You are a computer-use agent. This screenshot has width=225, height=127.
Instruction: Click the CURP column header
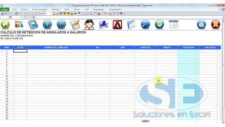tap(122, 47)
